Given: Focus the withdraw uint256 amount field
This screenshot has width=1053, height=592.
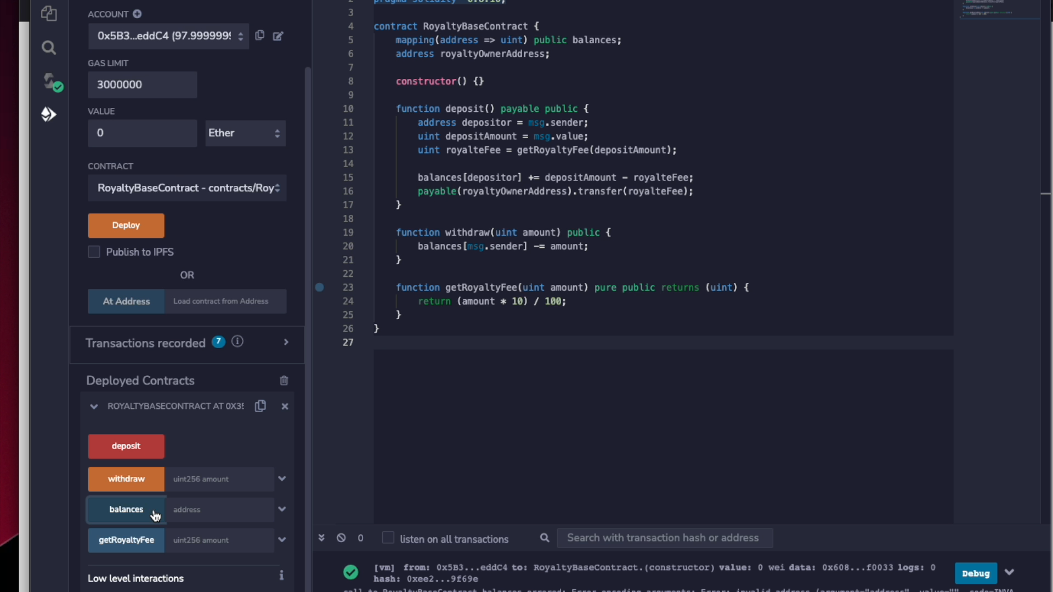Looking at the screenshot, I should 219,479.
